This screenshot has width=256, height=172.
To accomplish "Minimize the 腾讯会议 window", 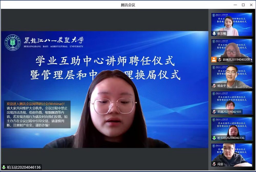I will coord(235,5).
